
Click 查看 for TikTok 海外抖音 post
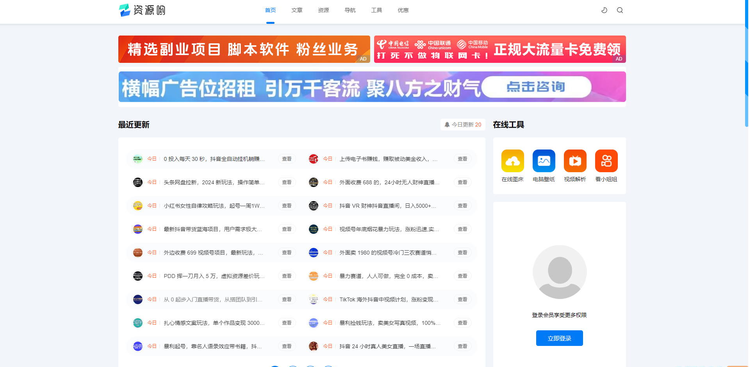463,299
